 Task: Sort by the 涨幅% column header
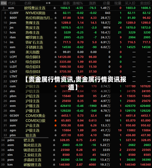tap(78, 3)
